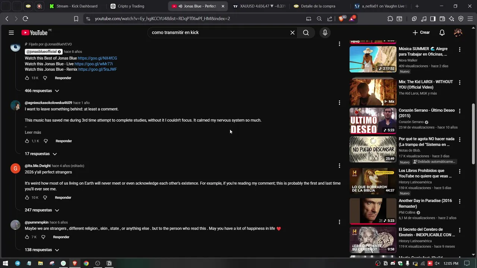Open Brave Wallet icon in toolbar

[x=442, y=19]
